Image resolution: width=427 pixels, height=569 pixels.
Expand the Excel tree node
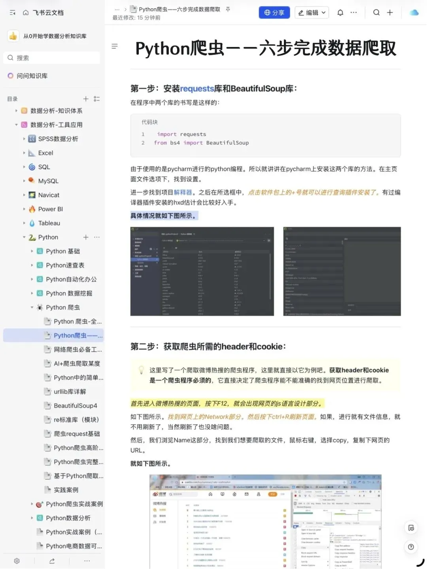24,153
